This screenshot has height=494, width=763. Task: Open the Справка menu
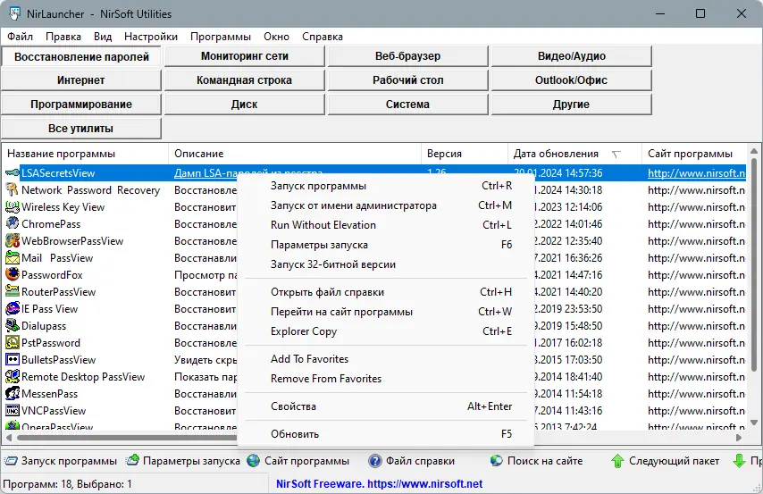point(323,37)
